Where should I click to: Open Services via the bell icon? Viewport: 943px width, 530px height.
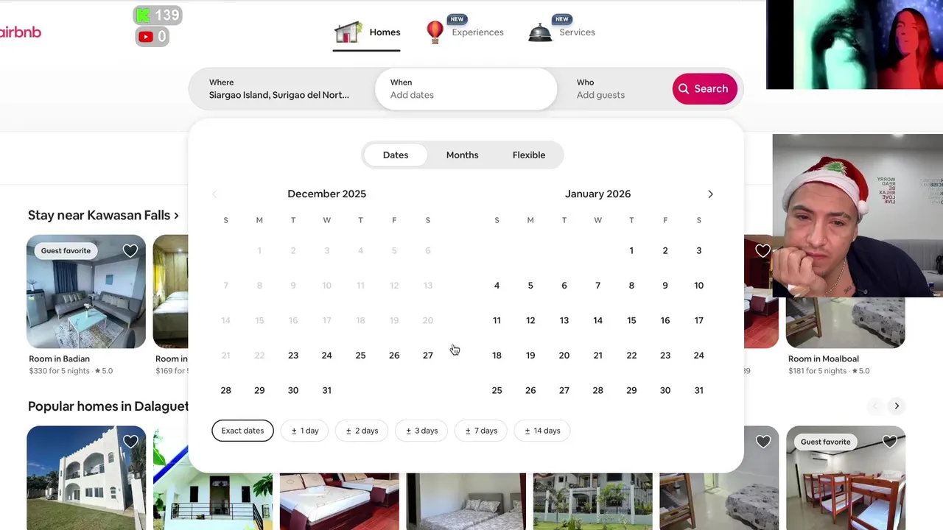540,32
